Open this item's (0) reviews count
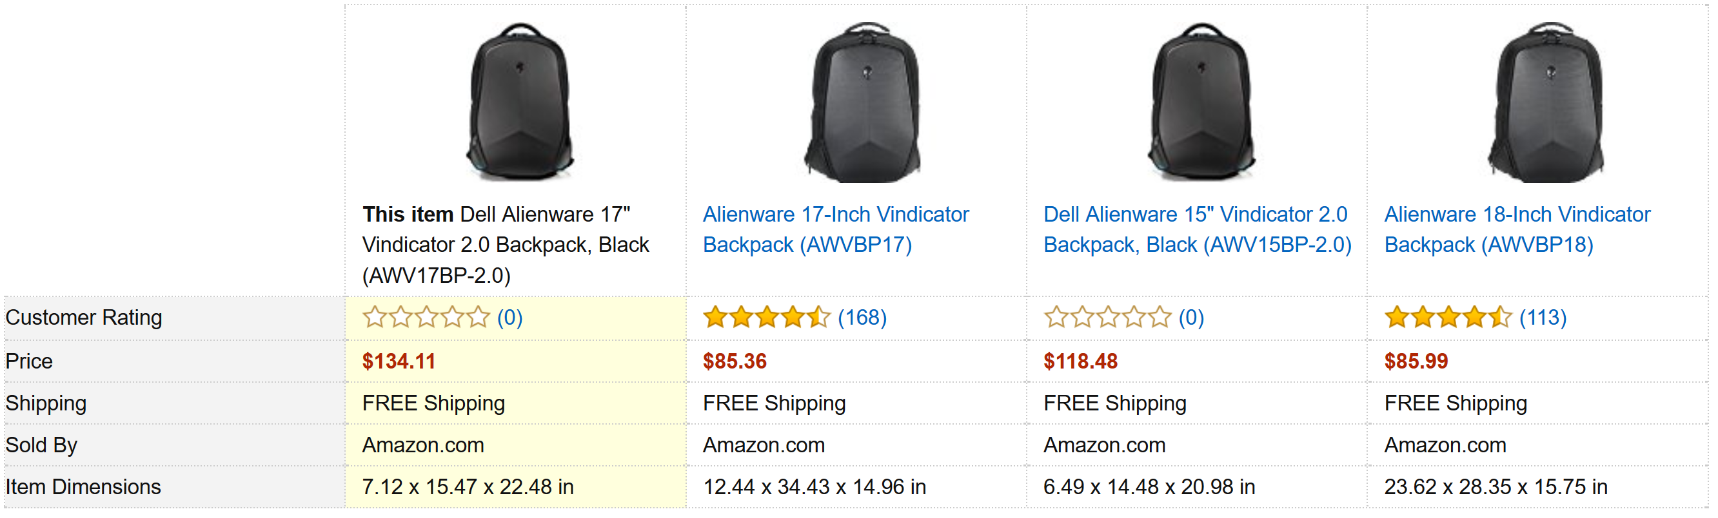Screen dimensions: 1718x518 [510, 318]
